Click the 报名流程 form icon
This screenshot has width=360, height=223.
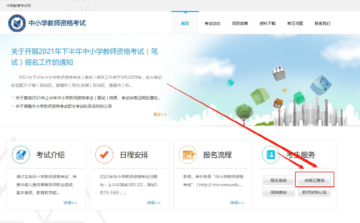click(x=187, y=155)
